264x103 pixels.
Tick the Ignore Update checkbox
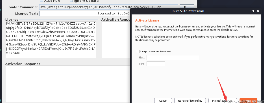pyautogui.click(x=71, y=1)
